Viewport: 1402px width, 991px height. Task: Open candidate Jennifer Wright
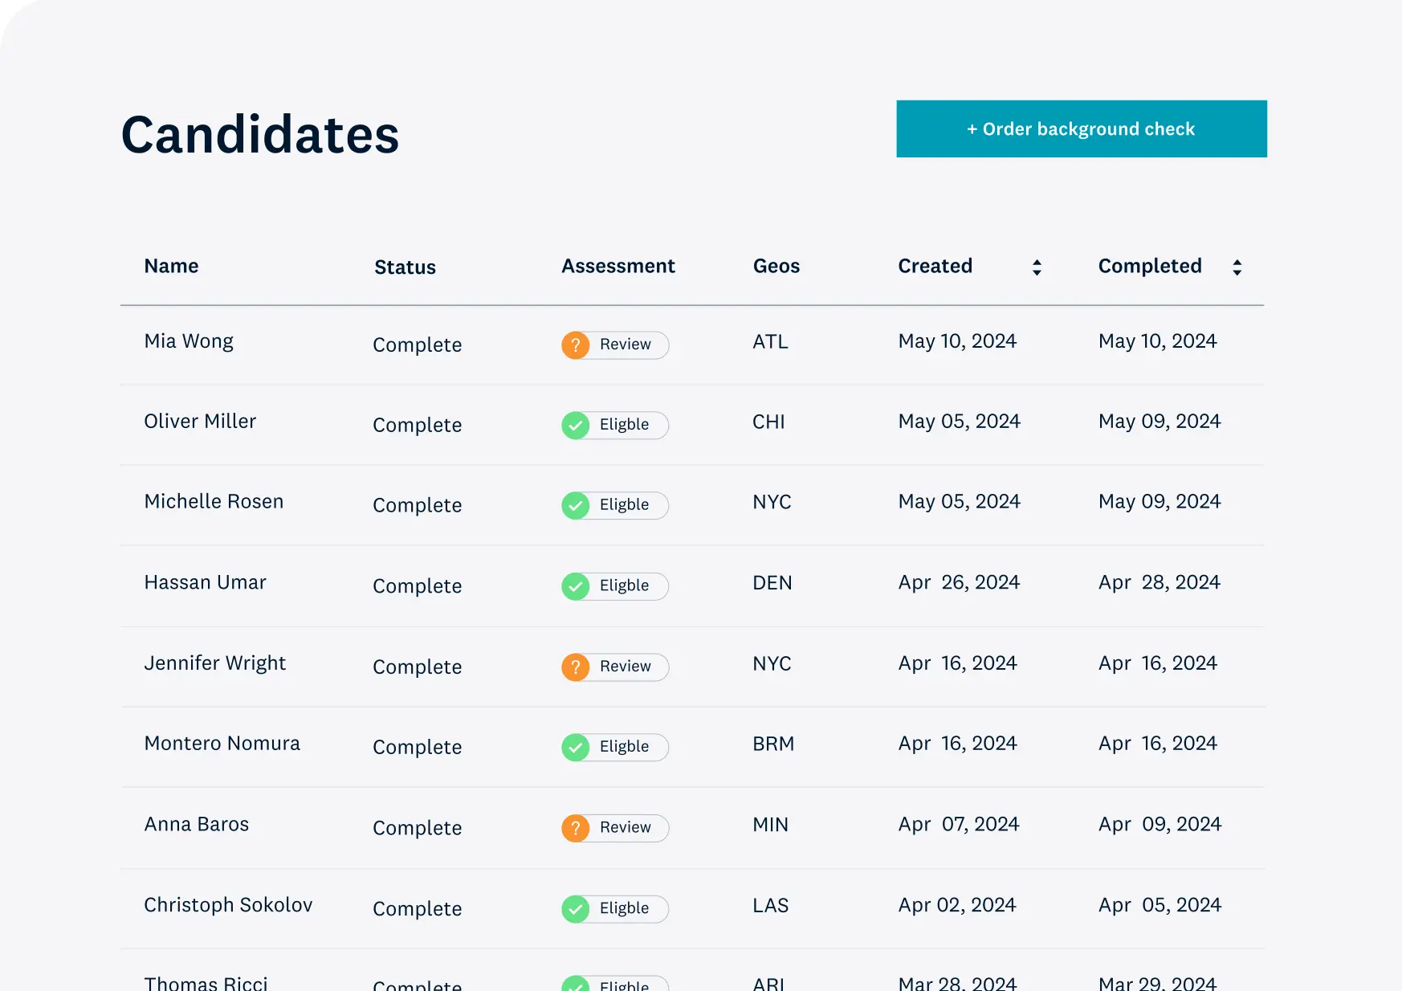(x=214, y=663)
